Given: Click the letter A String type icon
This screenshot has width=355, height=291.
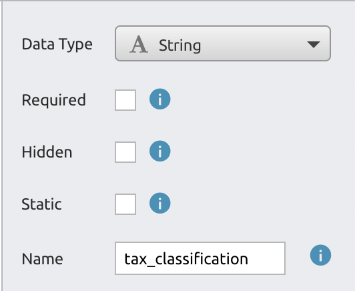Looking at the screenshot, I should click(139, 45).
